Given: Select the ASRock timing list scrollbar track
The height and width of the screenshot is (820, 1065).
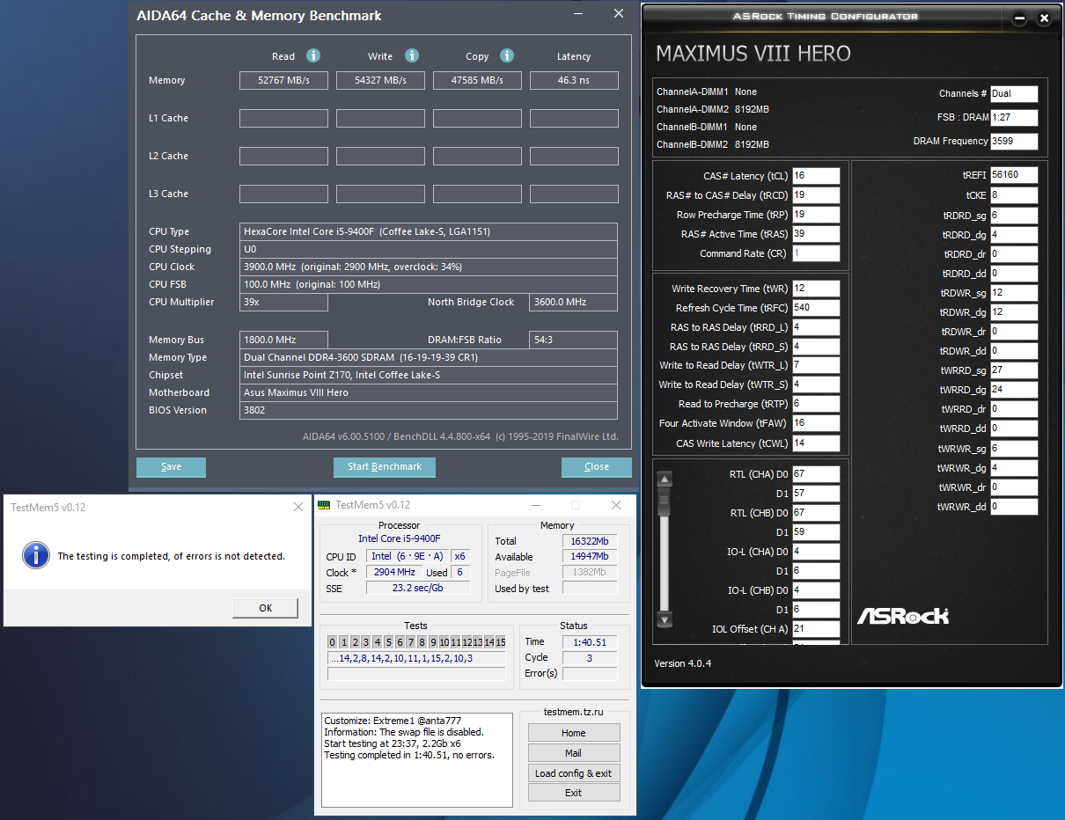Looking at the screenshot, I should [665, 549].
